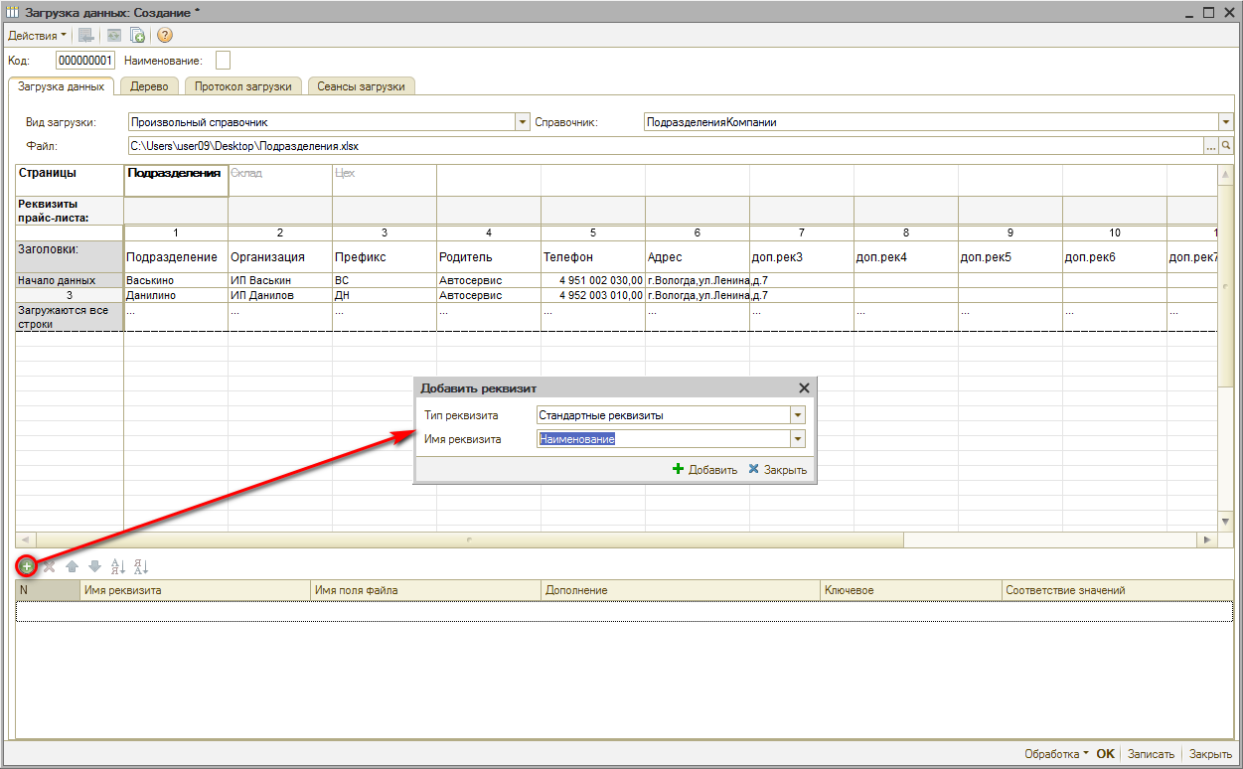1243x769 pixels.
Task: Switch to the Протокол загрузки tab
Action: [x=242, y=86]
